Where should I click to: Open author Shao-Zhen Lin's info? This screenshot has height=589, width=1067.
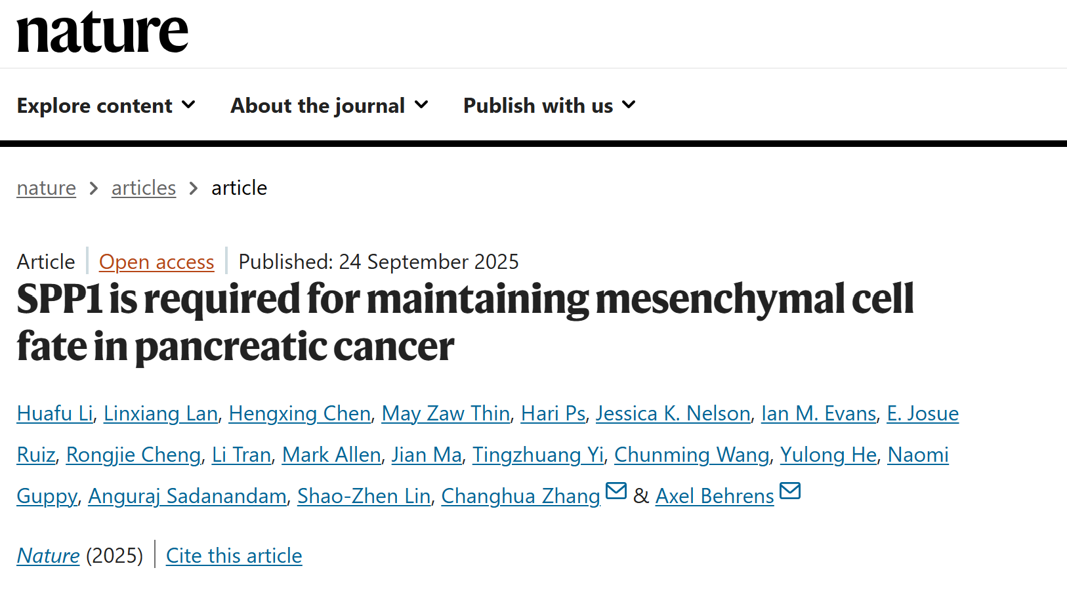[x=364, y=496]
